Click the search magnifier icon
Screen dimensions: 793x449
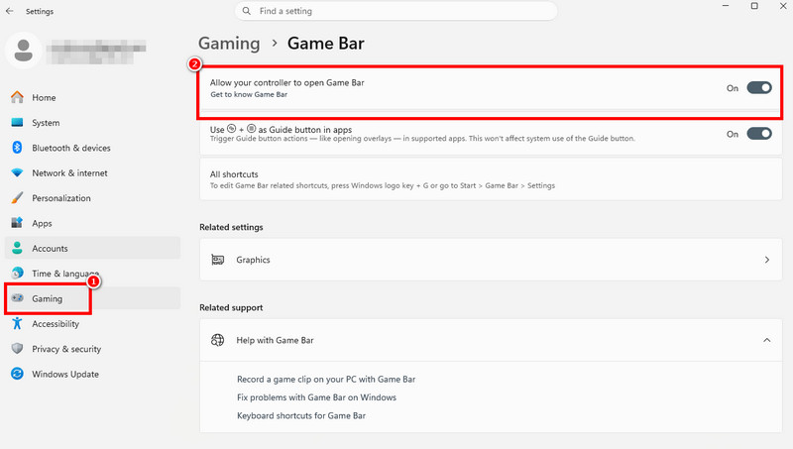point(246,11)
